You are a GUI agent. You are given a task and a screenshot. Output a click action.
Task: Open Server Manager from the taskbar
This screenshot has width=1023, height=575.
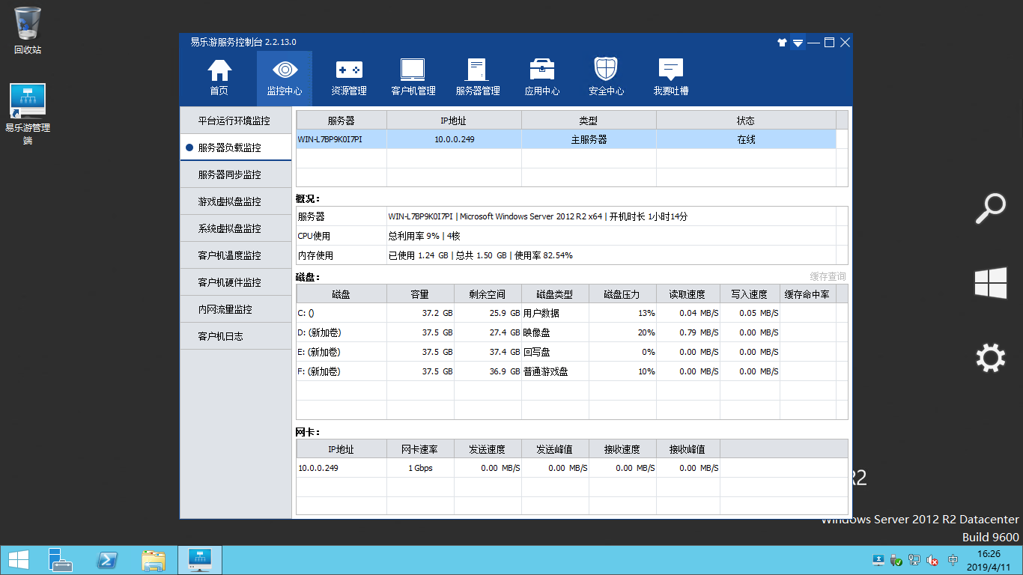coord(61,560)
